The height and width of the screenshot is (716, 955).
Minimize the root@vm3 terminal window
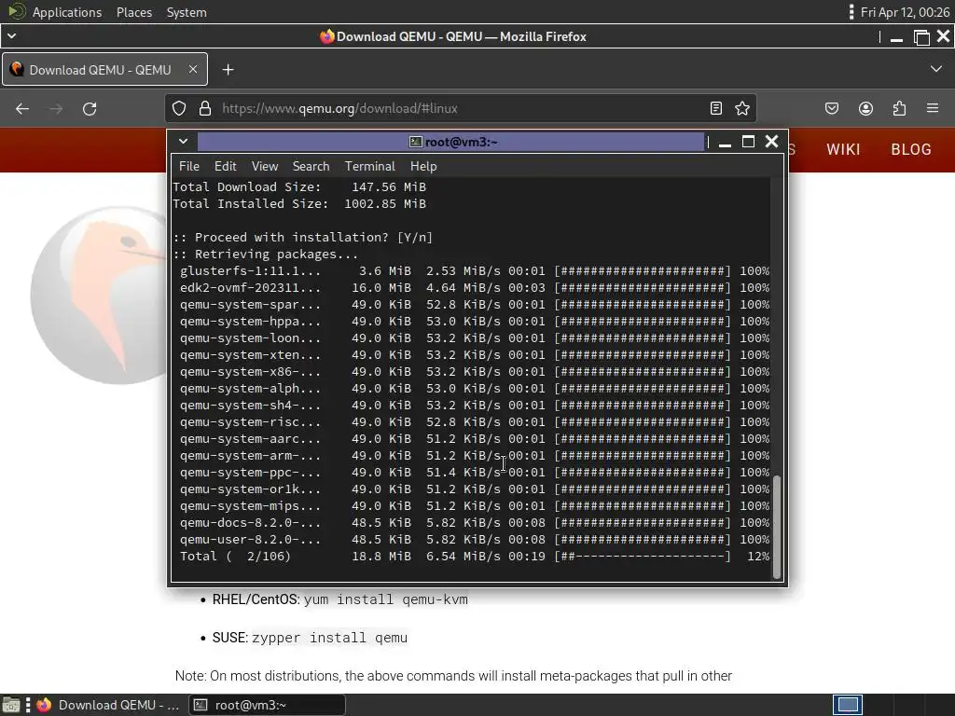(725, 143)
